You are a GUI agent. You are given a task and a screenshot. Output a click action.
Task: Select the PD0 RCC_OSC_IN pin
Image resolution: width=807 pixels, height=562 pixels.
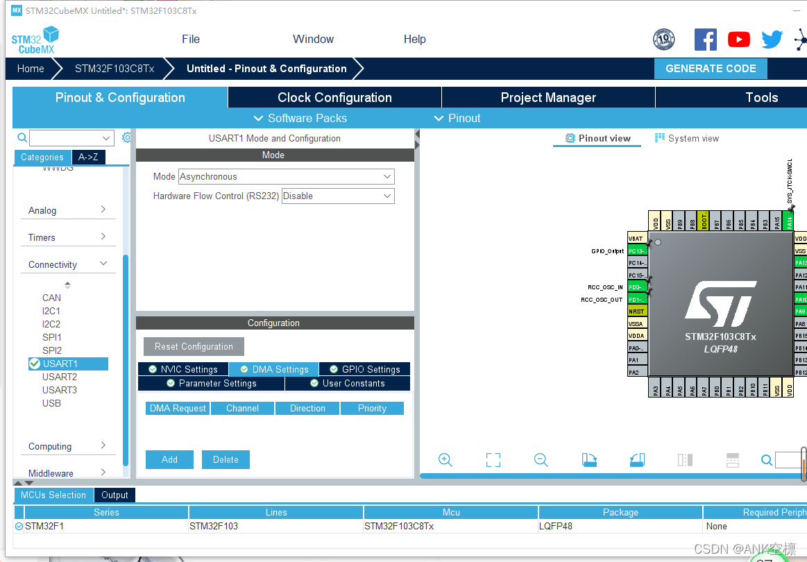point(637,287)
